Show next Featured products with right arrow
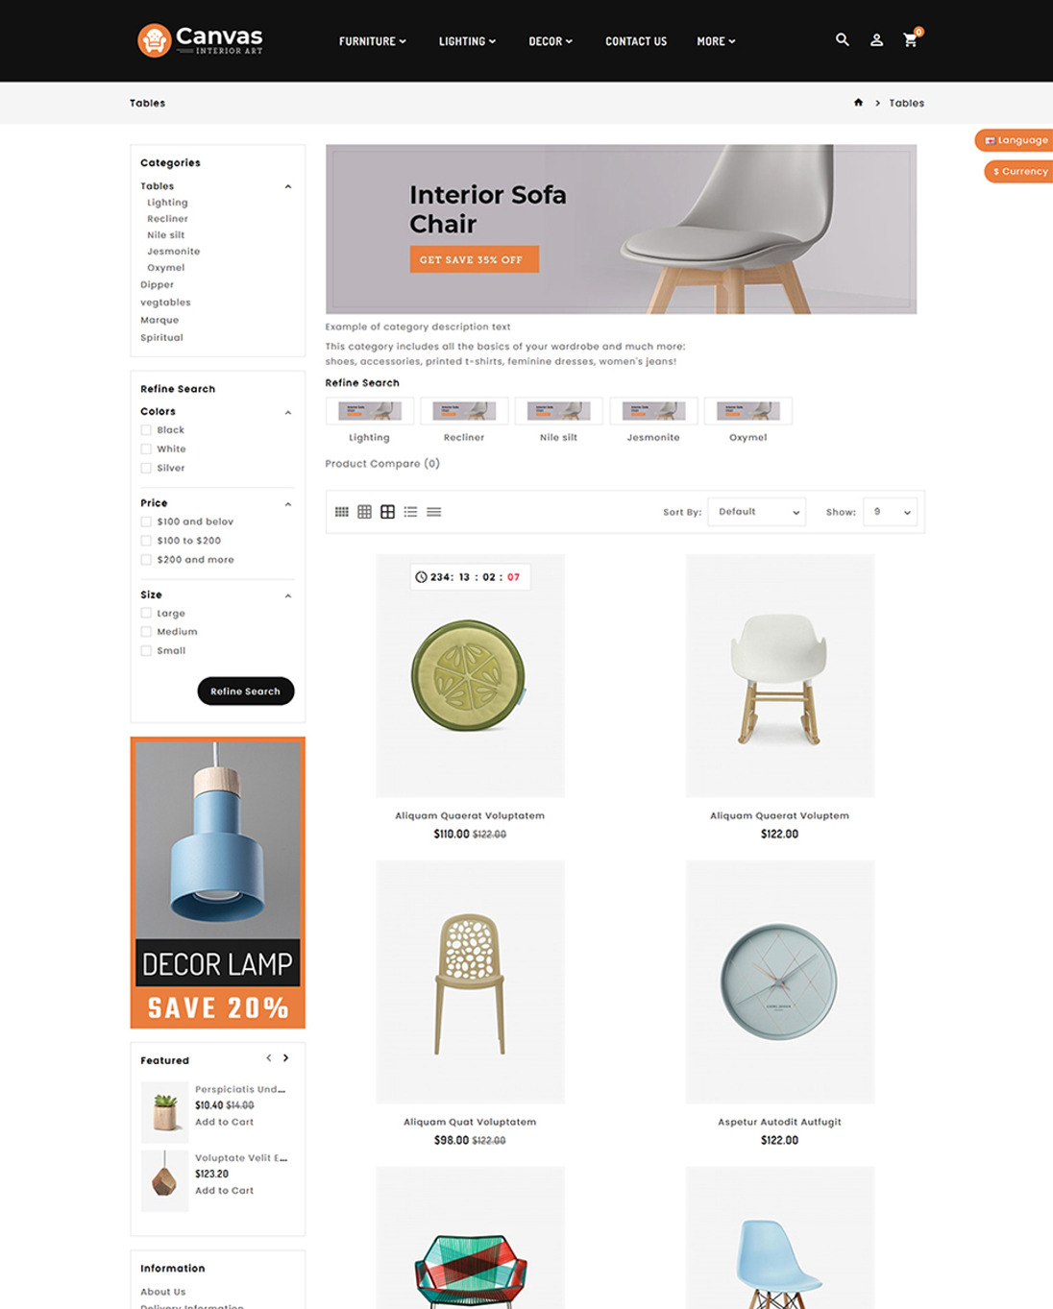 pos(285,1058)
